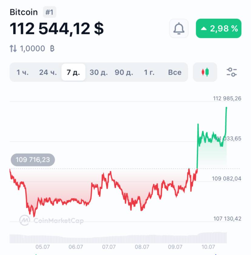Toggle the green 2,98 % change badge
Viewport: 251px width, 255px height.
pyautogui.click(x=219, y=29)
